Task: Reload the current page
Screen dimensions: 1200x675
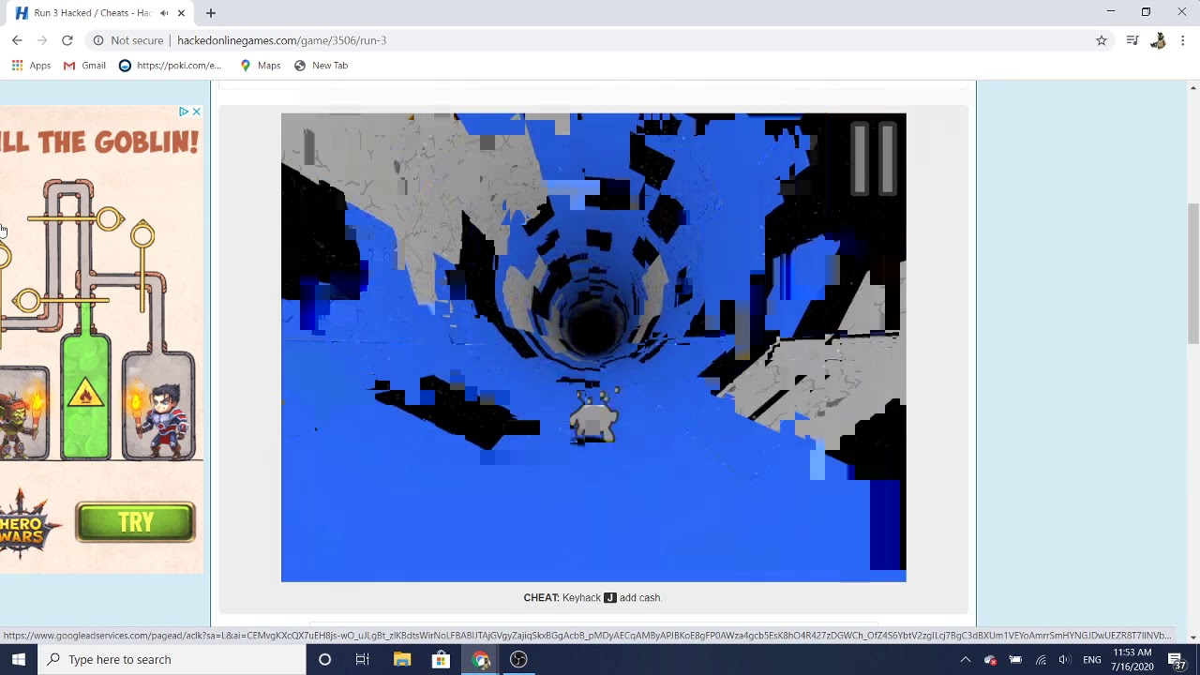Action: (x=67, y=40)
